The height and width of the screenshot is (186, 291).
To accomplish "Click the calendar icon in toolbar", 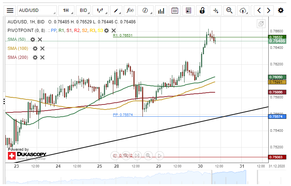I will [x=174, y=10].
